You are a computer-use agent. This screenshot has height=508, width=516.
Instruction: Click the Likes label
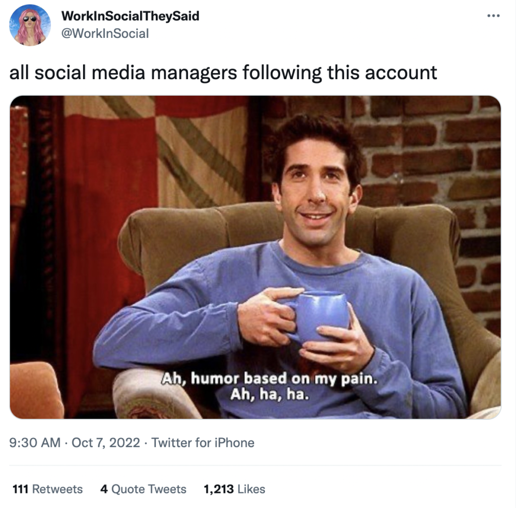coord(251,489)
